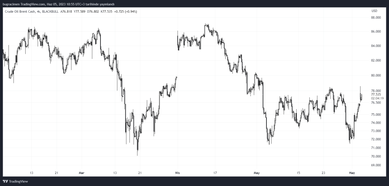Click the high value Y77.589 in legend
This screenshot has height=186, width=389.
80,12
